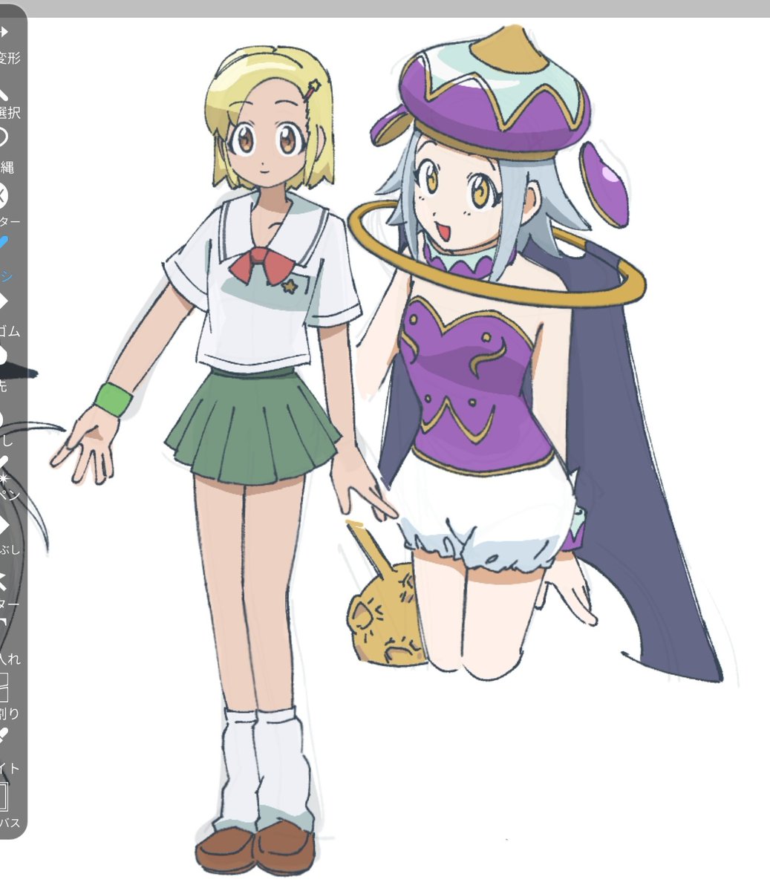This screenshot has width=770, height=891.
Task: Select the Magic Wand (自動選択) tool
Action: coord(10,100)
